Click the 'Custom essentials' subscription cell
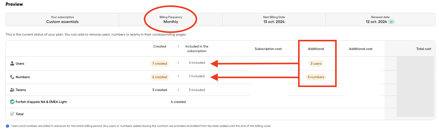The image size is (439, 133). coord(62,20)
